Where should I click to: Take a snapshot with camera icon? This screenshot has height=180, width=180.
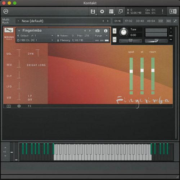point(98,31)
